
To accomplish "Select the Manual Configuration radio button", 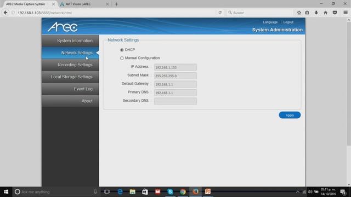I will 122,58.
